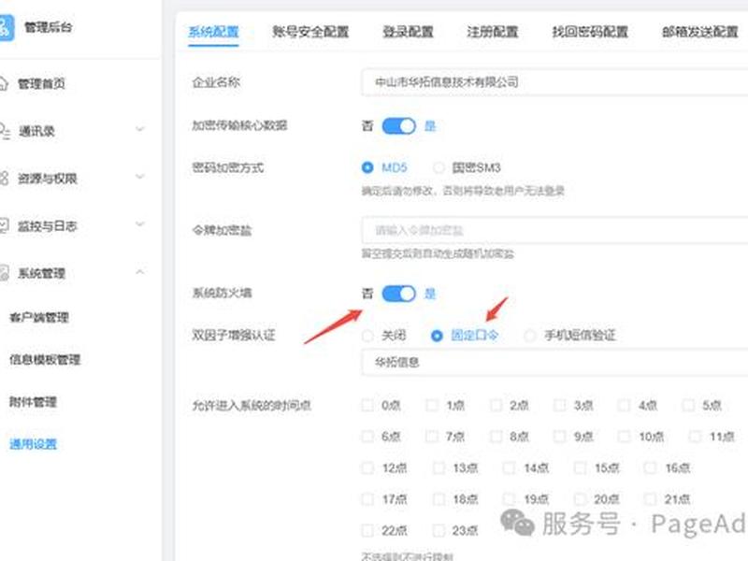Check the 16点 time checkbox
This screenshot has height=561, width=748.
[x=650, y=467]
